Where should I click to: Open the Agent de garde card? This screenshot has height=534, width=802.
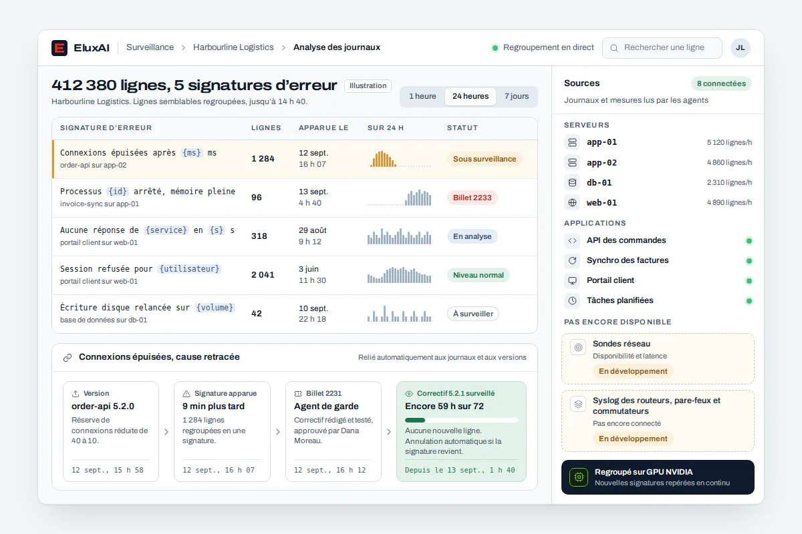333,432
